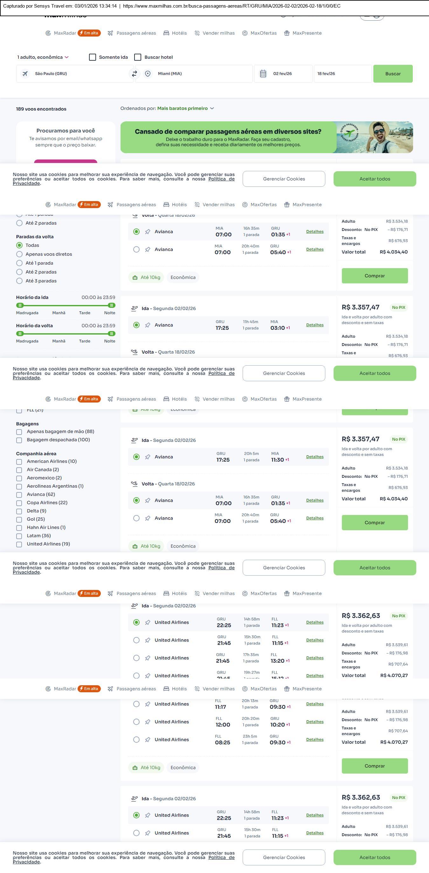The width and height of the screenshot is (429, 873).
Task: Check the Somente ida checkbox
Action: pos(93,57)
